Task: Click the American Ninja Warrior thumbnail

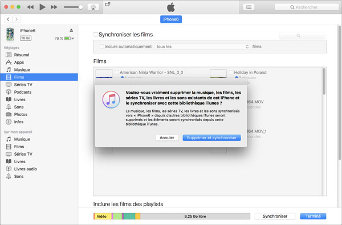Action: (104, 74)
